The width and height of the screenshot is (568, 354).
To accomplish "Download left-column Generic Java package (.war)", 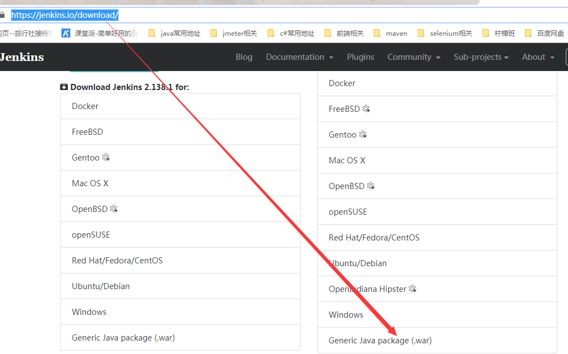I will pyautogui.click(x=180, y=338).
